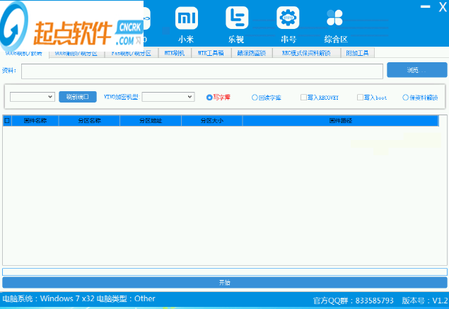Viewport: 449px width, 309px height.
Task: Select the 写字库 radio button
Action: click(209, 98)
